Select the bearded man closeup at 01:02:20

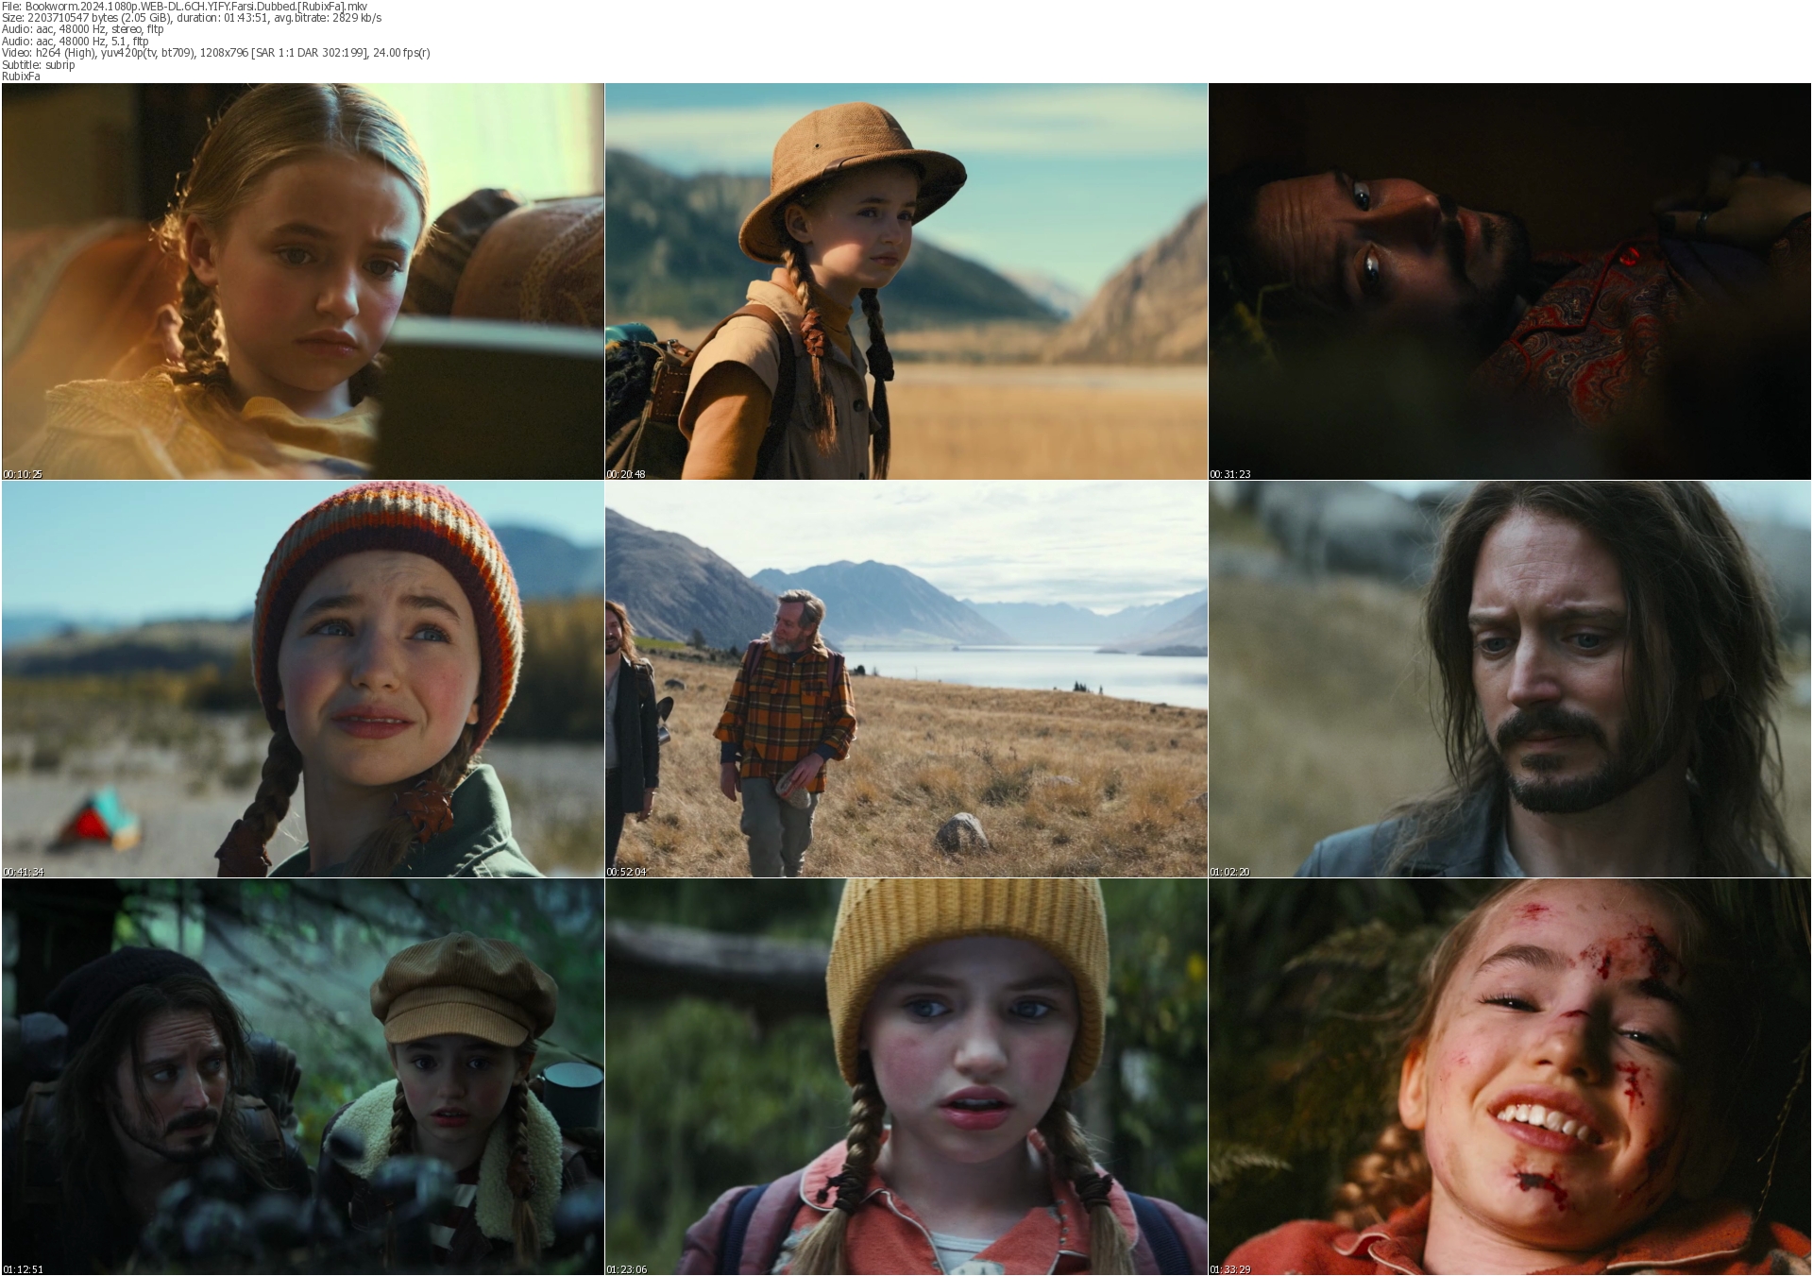1510,679
